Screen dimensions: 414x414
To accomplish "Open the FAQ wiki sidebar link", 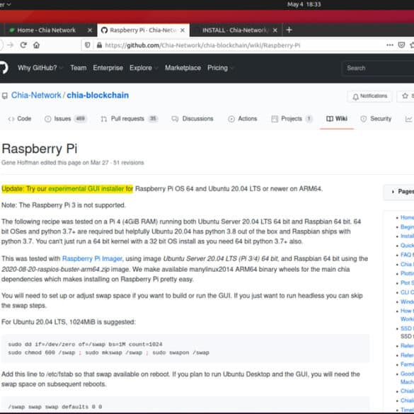I will pos(407,255).
